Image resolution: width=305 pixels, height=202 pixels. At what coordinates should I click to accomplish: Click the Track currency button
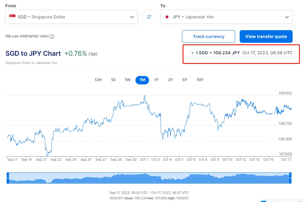point(209,36)
